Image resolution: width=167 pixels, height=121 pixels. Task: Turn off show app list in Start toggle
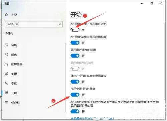click(x=75, y=43)
